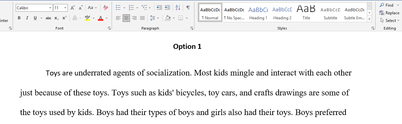Apply the Heading 1 style
This screenshot has width=402, height=124.
(x=258, y=13)
